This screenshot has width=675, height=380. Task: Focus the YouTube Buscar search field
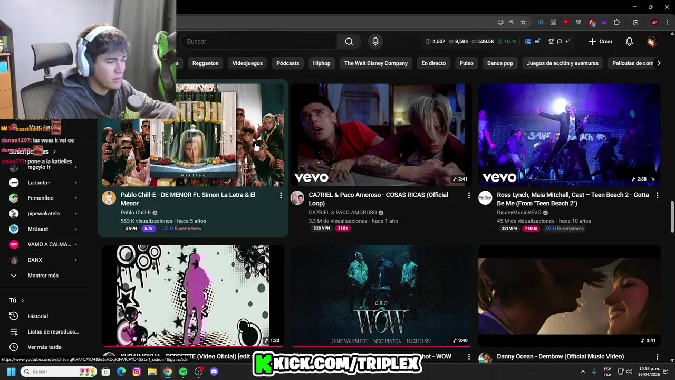click(258, 41)
